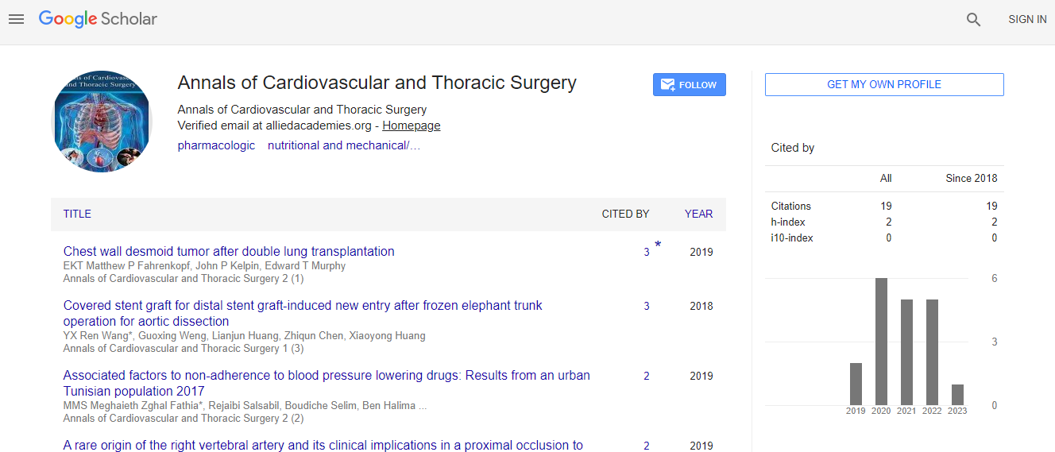Sort articles by Cited By header
Viewport: 1055px width, 452px height.
pos(625,214)
